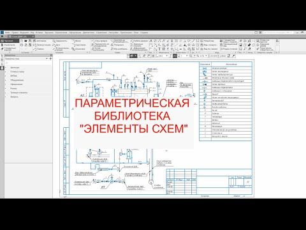
Task: Click the save document icon
Action: (x=30, y=41)
